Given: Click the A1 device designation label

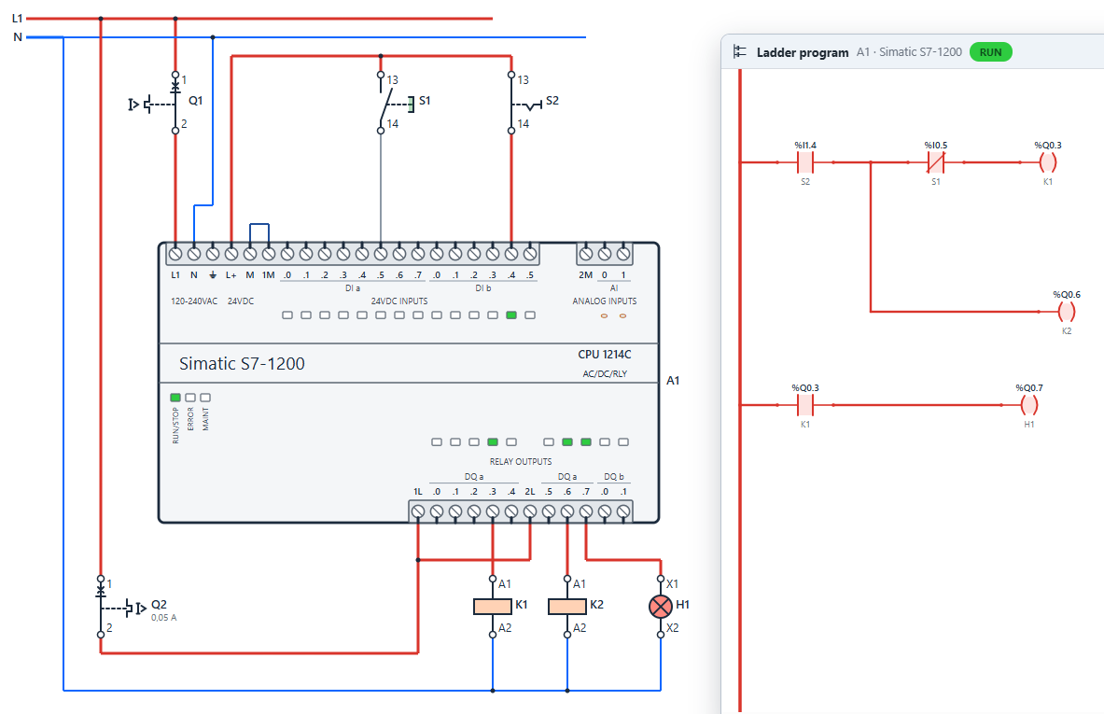Looking at the screenshot, I should click(673, 380).
